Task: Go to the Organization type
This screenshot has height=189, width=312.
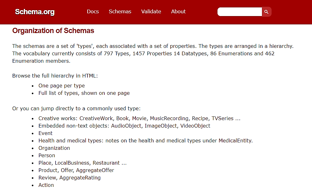Action: [54, 148]
